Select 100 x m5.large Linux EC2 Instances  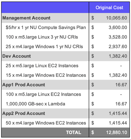tap(43, 94)
